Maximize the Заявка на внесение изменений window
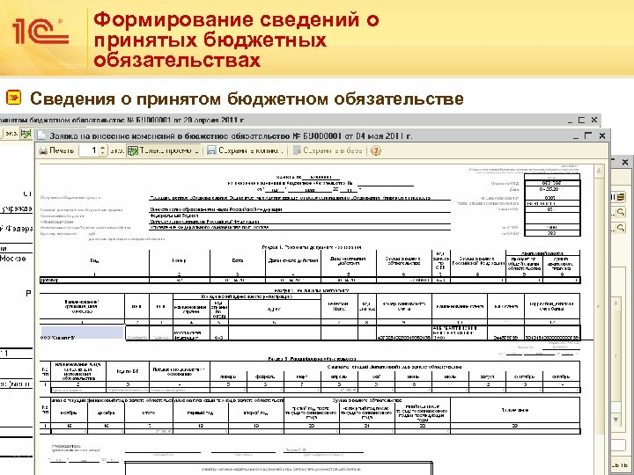The image size is (634, 475). [588, 136]
